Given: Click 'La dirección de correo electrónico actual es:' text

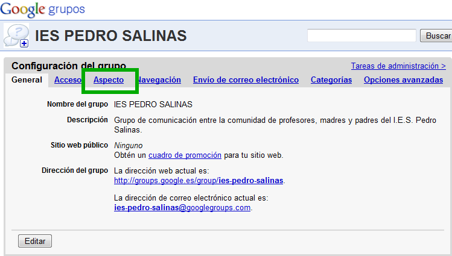Looking at the screenshot, I should (x=191, y=198).
